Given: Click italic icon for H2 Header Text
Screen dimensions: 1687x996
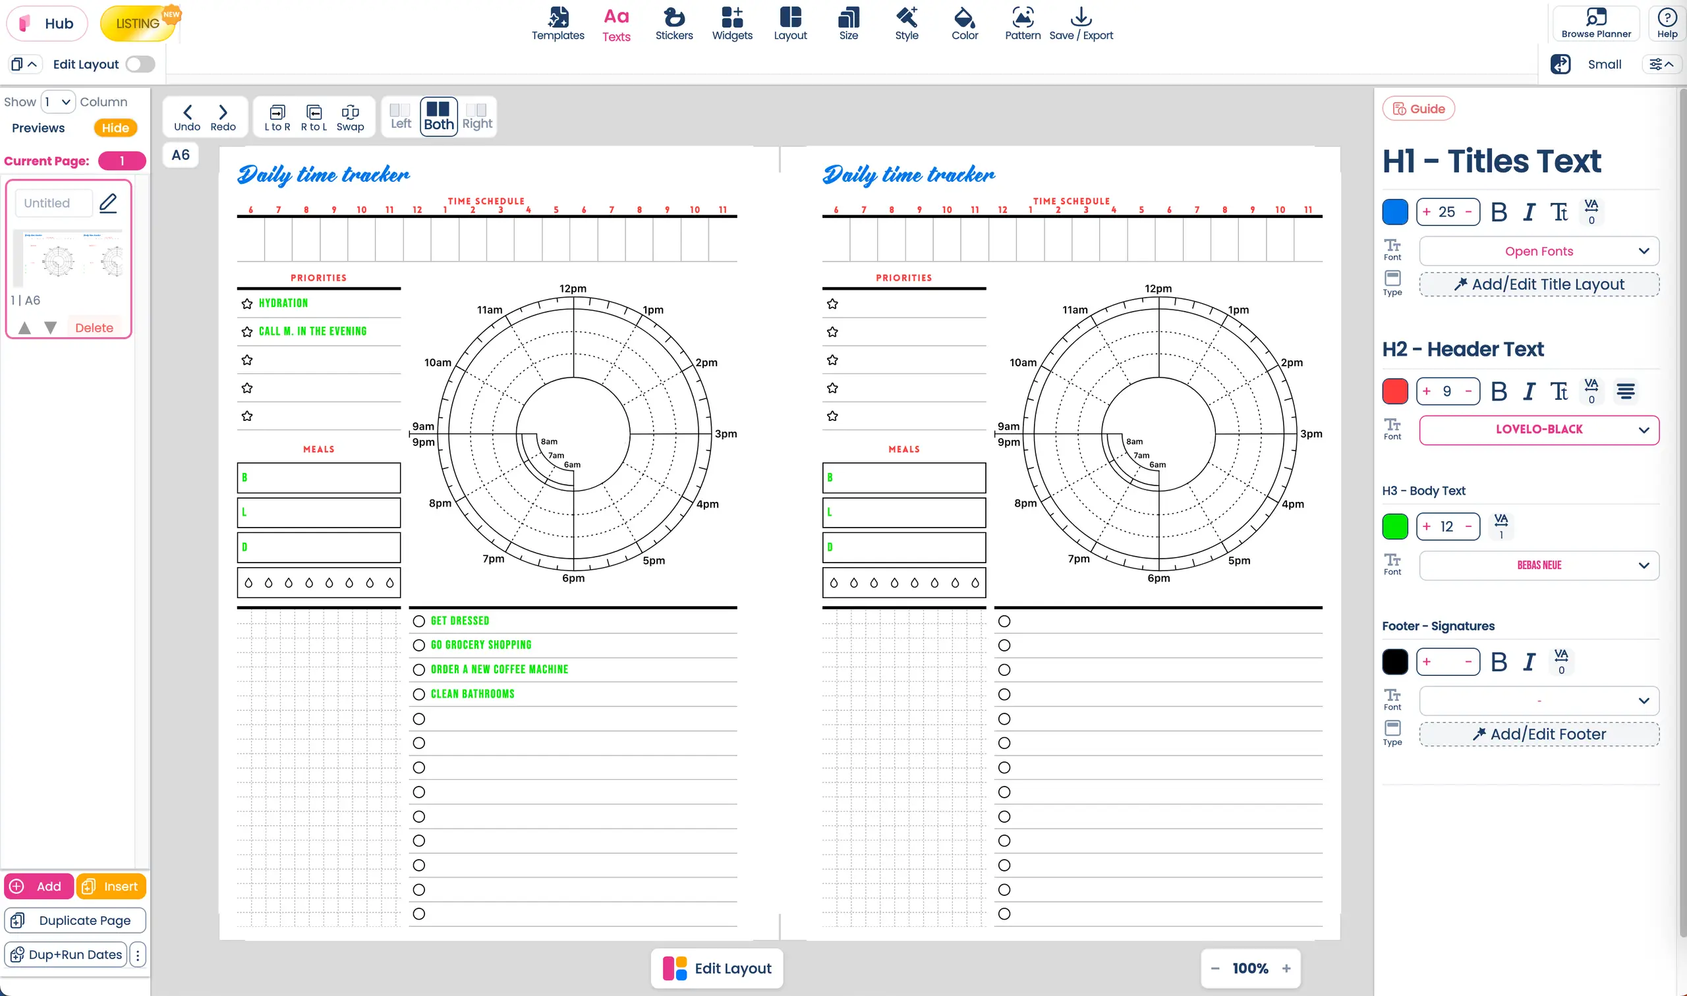Looking at the screenshot, I should point(1529,391).
